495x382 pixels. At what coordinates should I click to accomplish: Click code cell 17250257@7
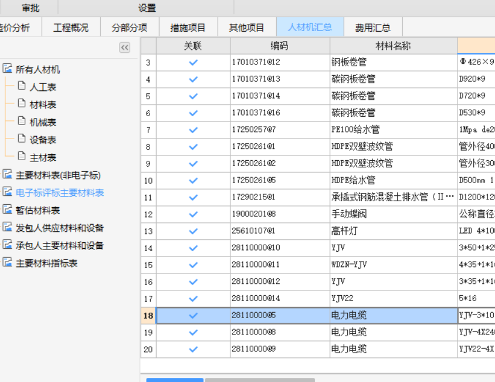280,130
